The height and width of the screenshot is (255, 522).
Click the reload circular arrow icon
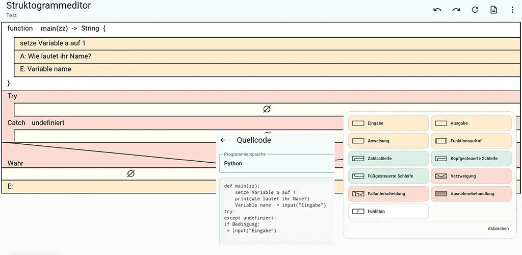(x=475, y=10)
